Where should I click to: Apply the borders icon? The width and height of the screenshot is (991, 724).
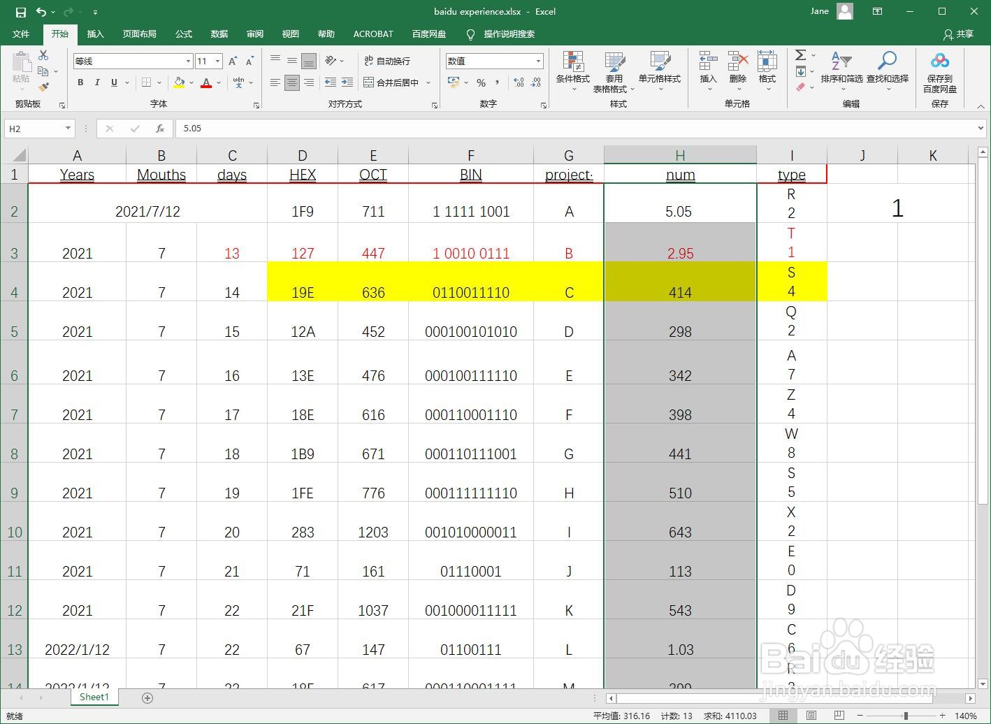pyautogui.click(x=146, y=82)
